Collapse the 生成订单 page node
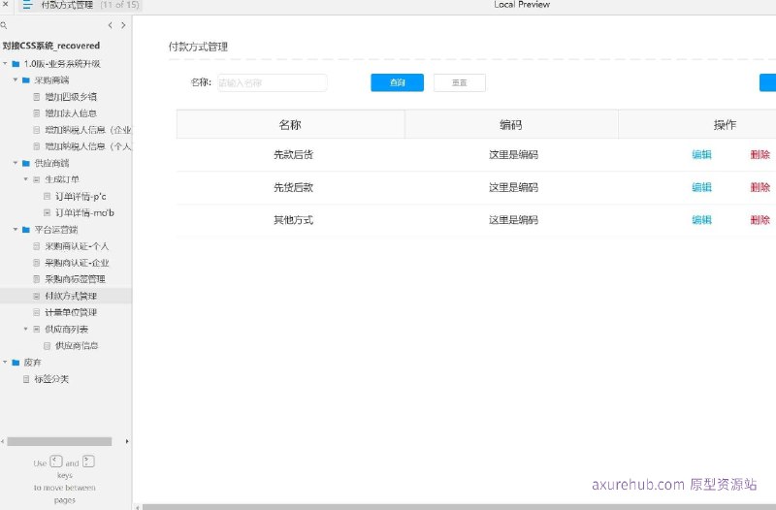This screenshot has width=776, height=510. 26,179
